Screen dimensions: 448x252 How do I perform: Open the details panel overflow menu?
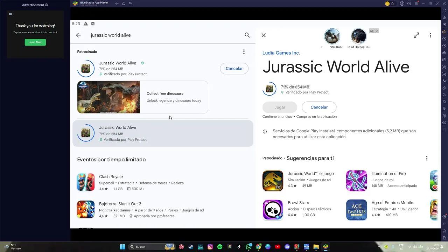coord(430,35)
